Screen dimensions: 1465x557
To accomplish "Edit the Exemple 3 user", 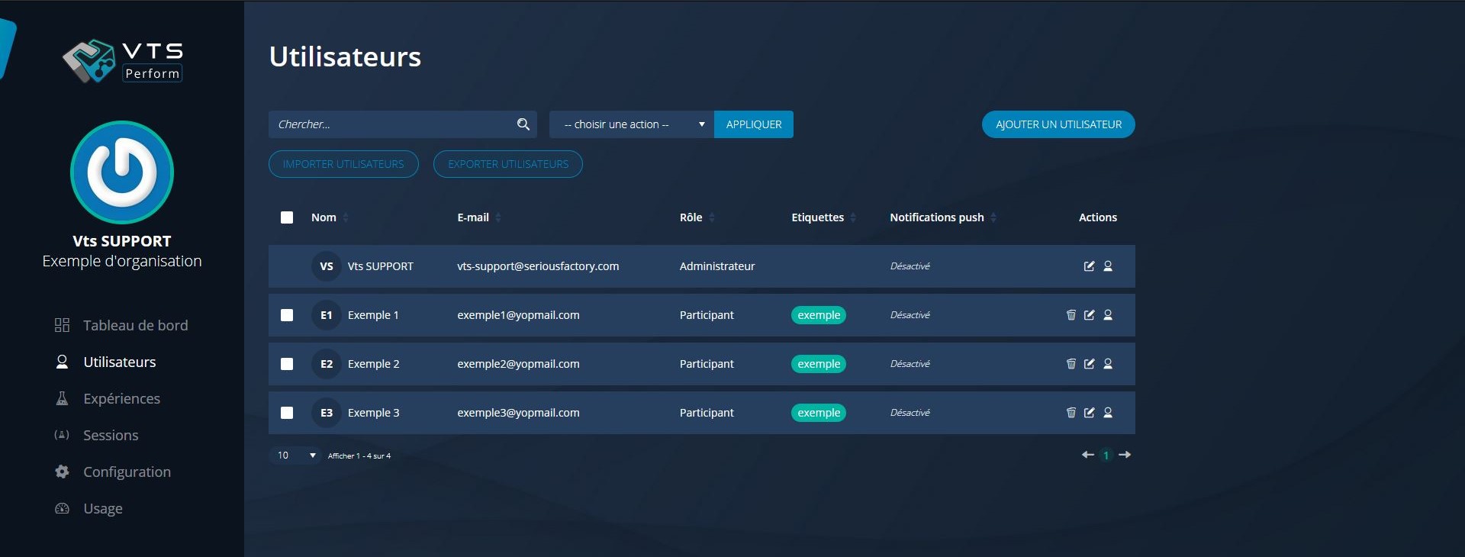I will pos(1089,413).
